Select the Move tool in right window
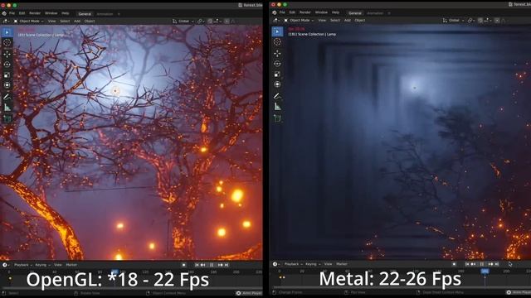The height and width of the screenshot is (298, 531). click(x=277, y=53)
